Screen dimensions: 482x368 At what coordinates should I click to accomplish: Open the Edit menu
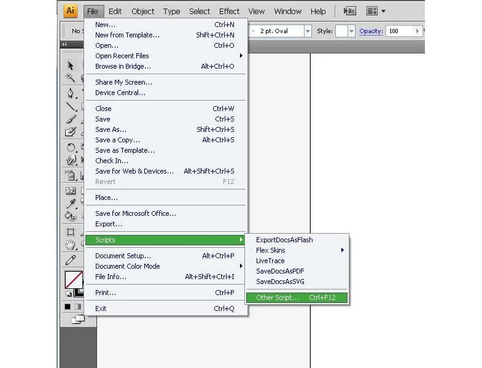coord(115,12)
